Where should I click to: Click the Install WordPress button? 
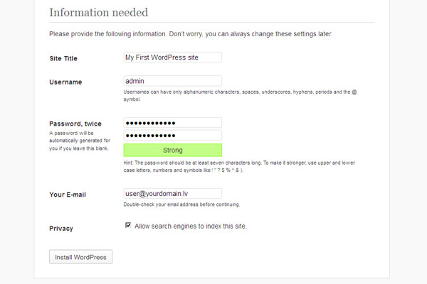80,257
